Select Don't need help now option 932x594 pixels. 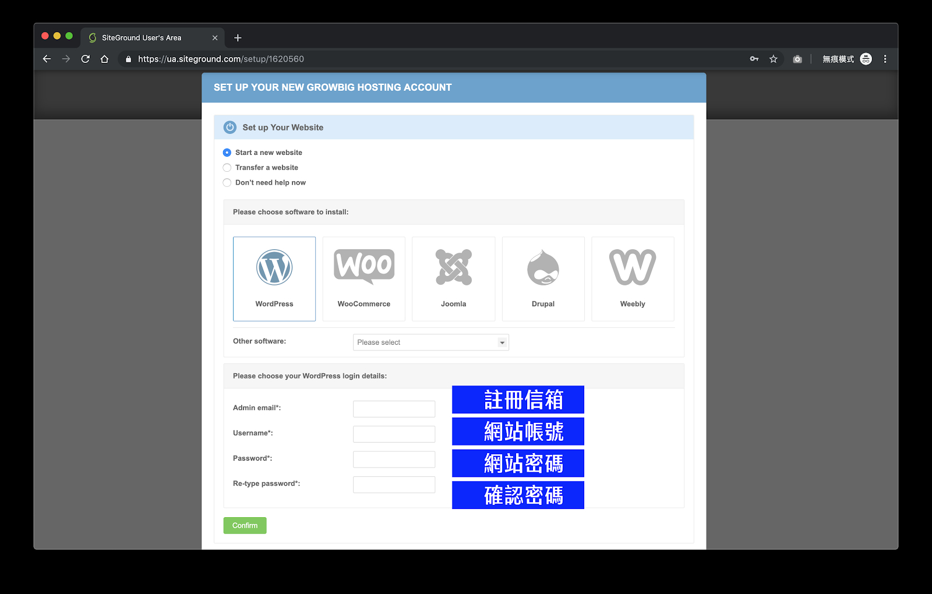227,183
